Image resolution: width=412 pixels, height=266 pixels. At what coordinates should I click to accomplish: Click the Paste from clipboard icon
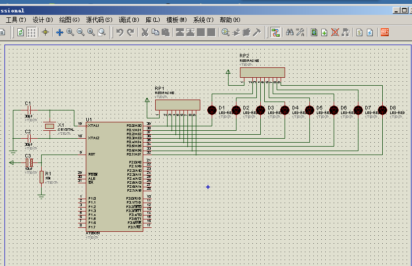pos(166,33)
